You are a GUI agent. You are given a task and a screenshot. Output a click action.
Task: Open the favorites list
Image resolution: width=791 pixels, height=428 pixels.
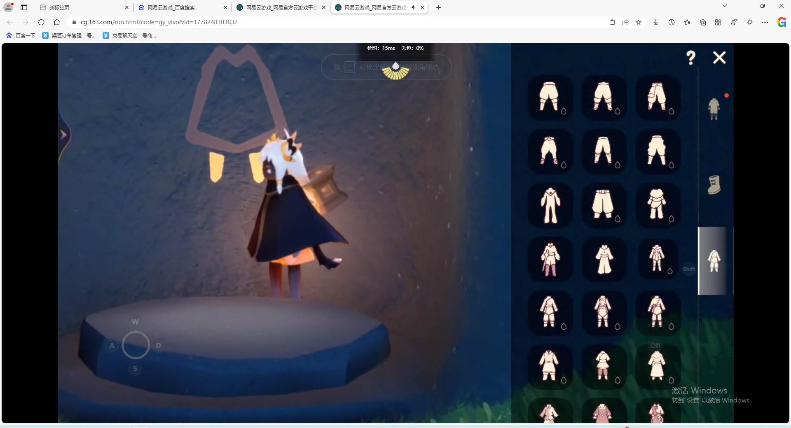tap(687, 22)
